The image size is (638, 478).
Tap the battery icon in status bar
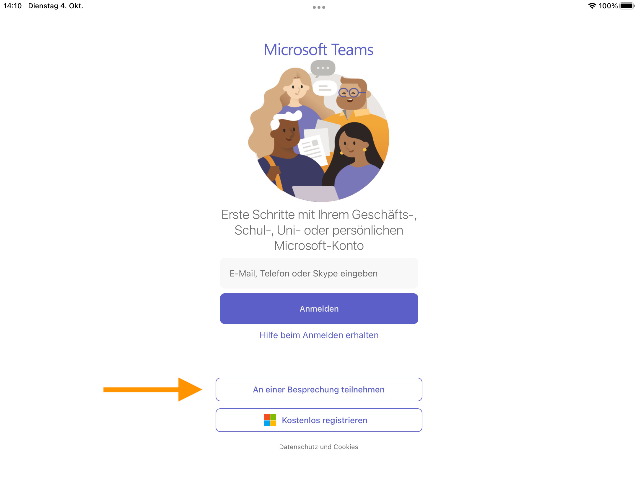click(627, 6)
